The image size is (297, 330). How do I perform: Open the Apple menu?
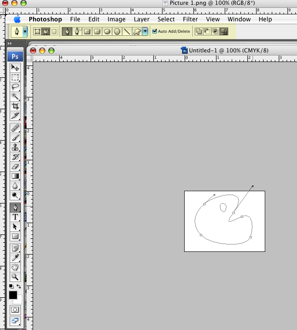click(x=17, y=19)
